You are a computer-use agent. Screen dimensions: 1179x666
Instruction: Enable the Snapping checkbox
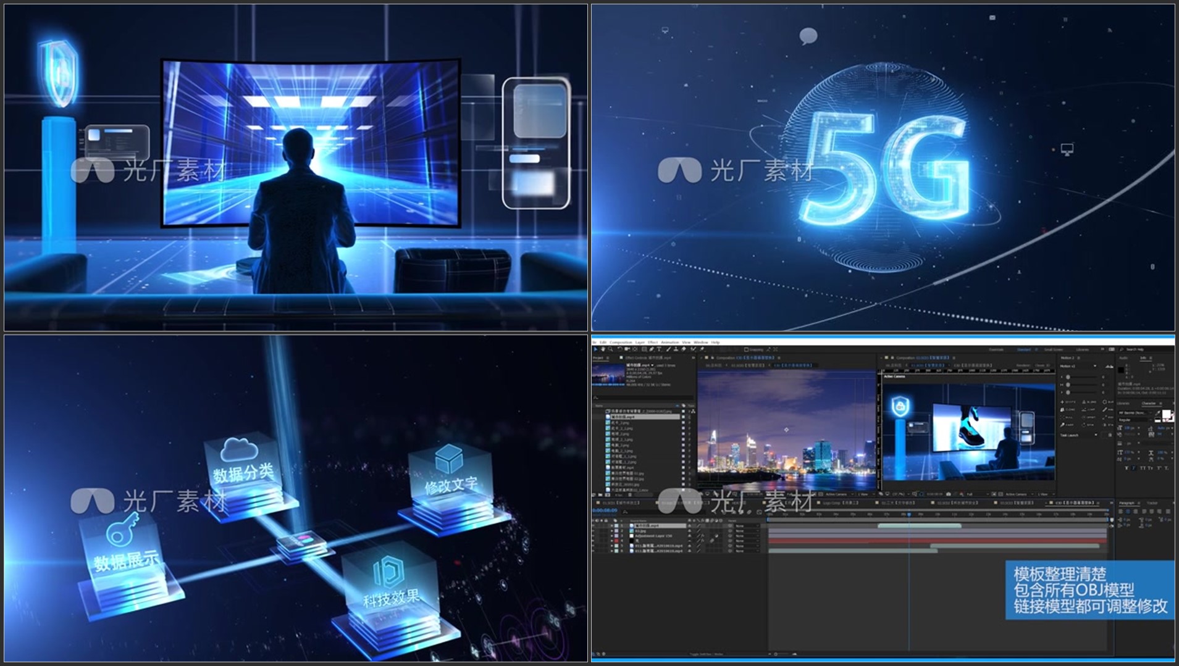point(747,349)
